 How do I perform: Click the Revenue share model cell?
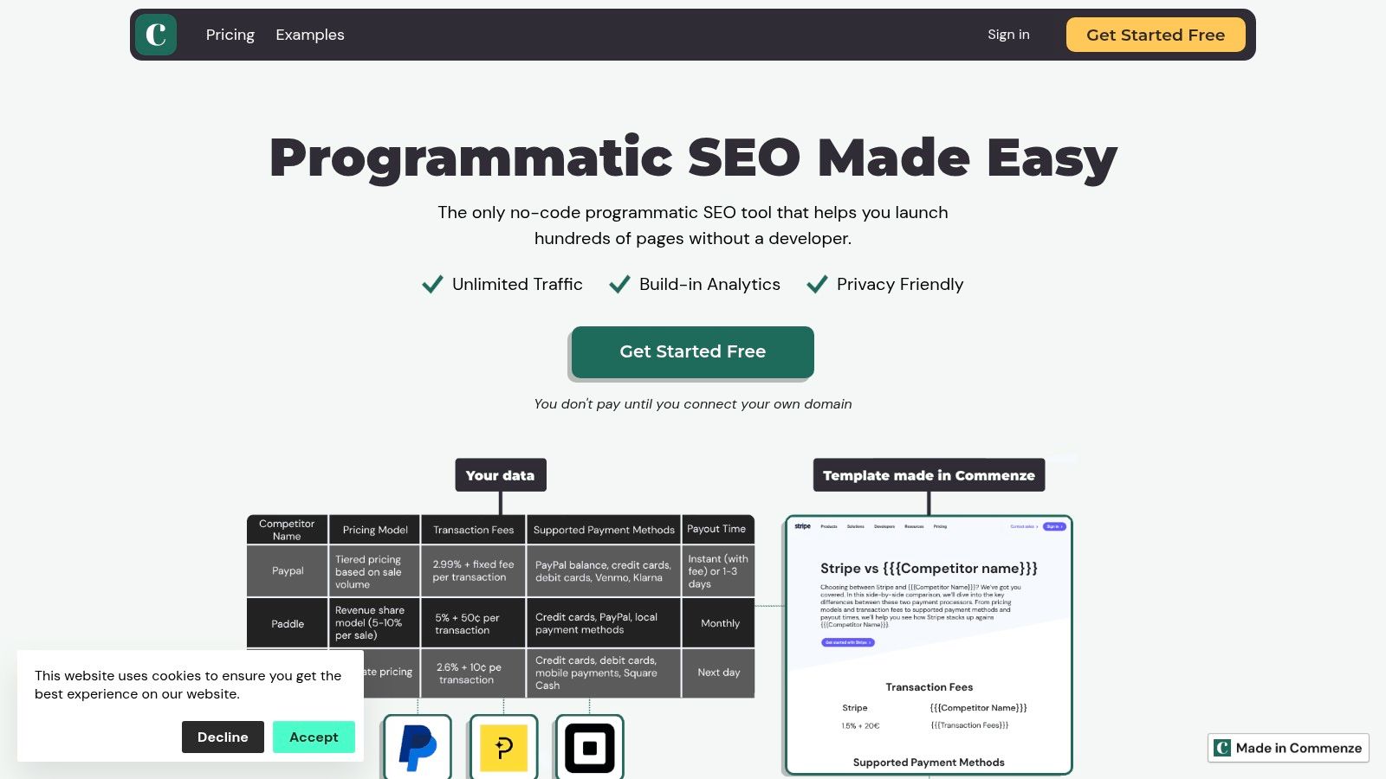point(375,623)
